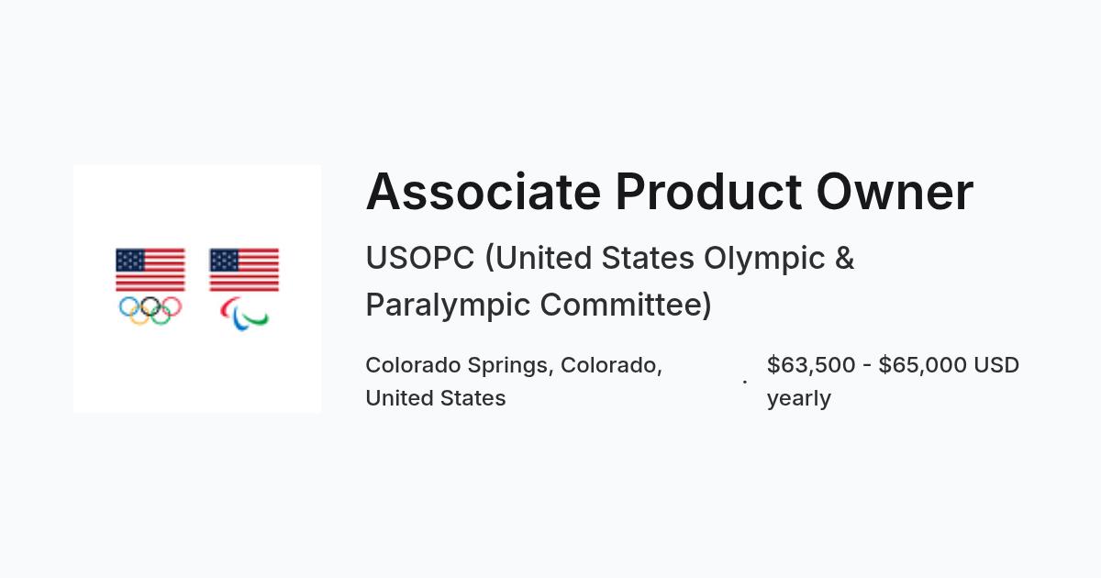Click the Paralympic agitos symbol
The height and width of the screenshot is (578, 1101).
244,314
